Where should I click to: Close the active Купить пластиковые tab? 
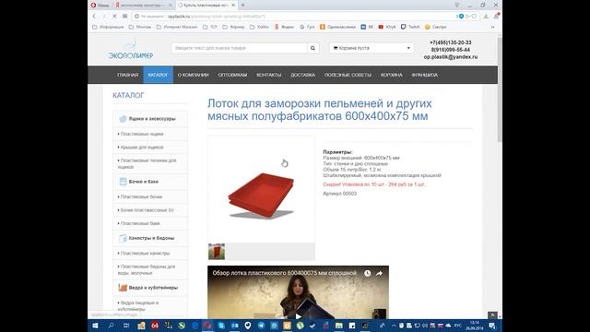[233, 6]
